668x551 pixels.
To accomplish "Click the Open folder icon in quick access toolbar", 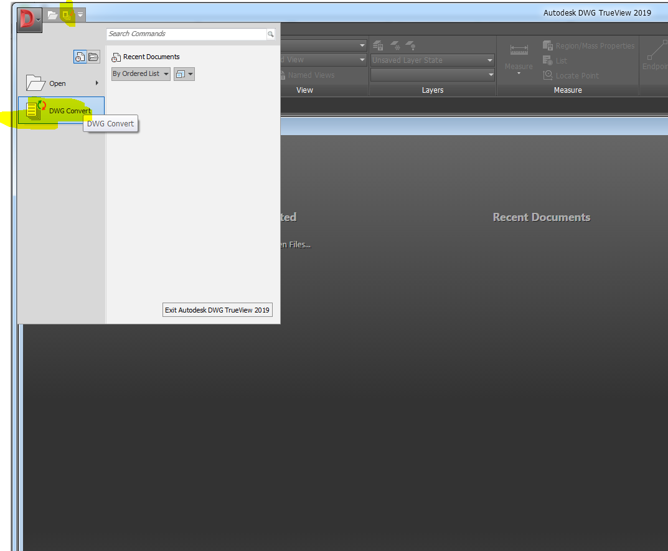I will point(52,16).
